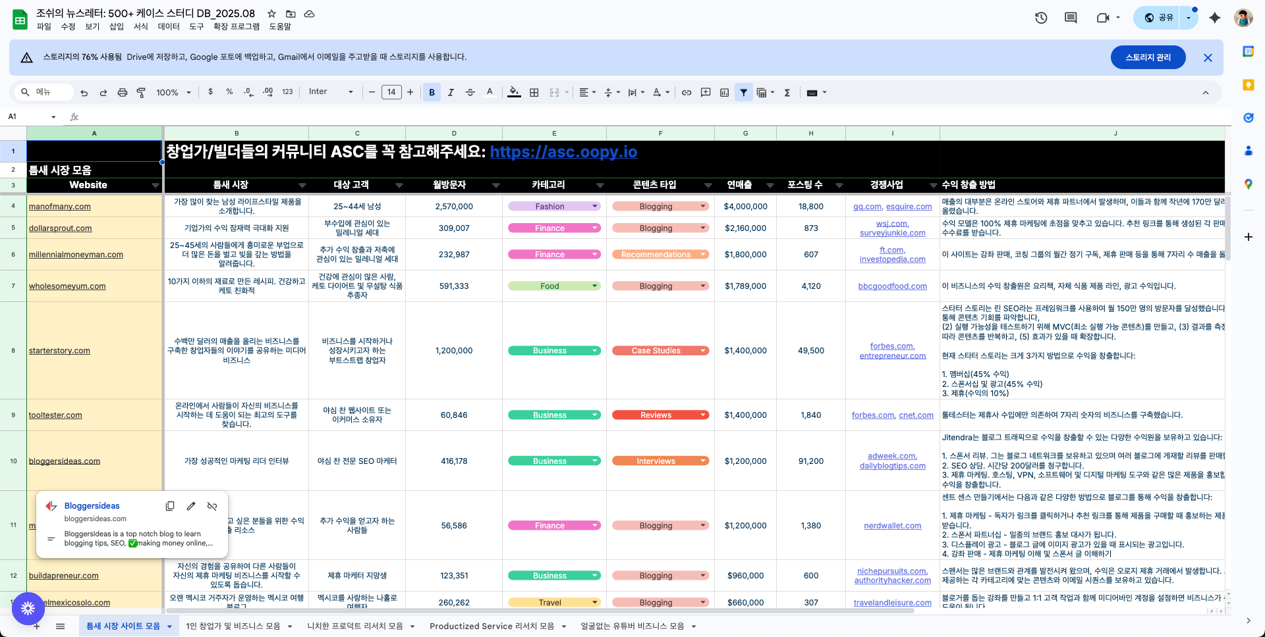Viewport: 1265px width, 637px height.
Task: Copy link in Bloggersideas preview card
Action: (170, 506)
